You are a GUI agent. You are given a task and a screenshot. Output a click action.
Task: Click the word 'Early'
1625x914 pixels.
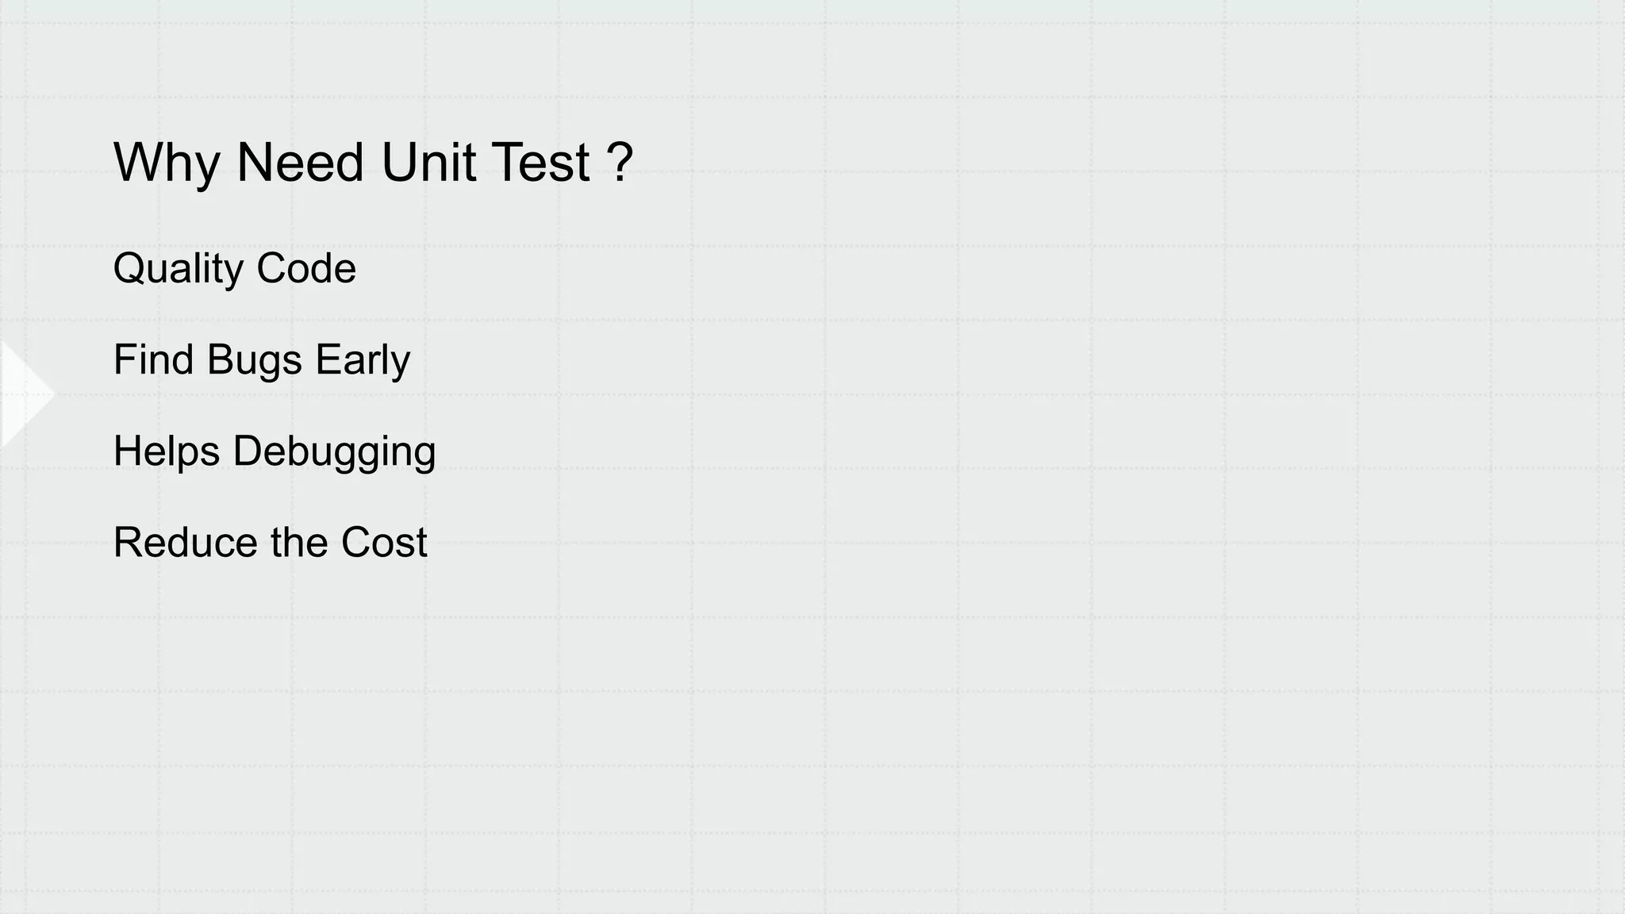363,359
